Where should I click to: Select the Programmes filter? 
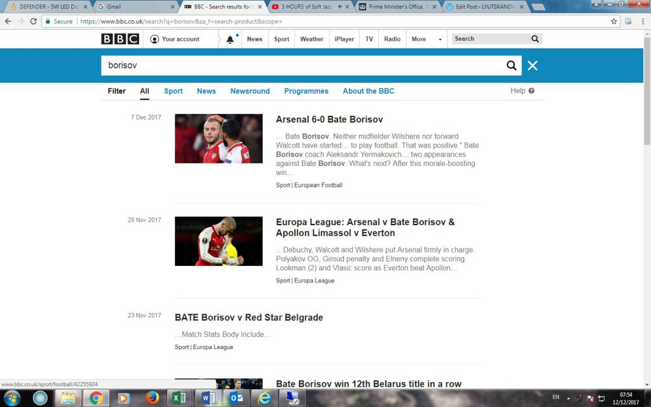click(306, 91)
